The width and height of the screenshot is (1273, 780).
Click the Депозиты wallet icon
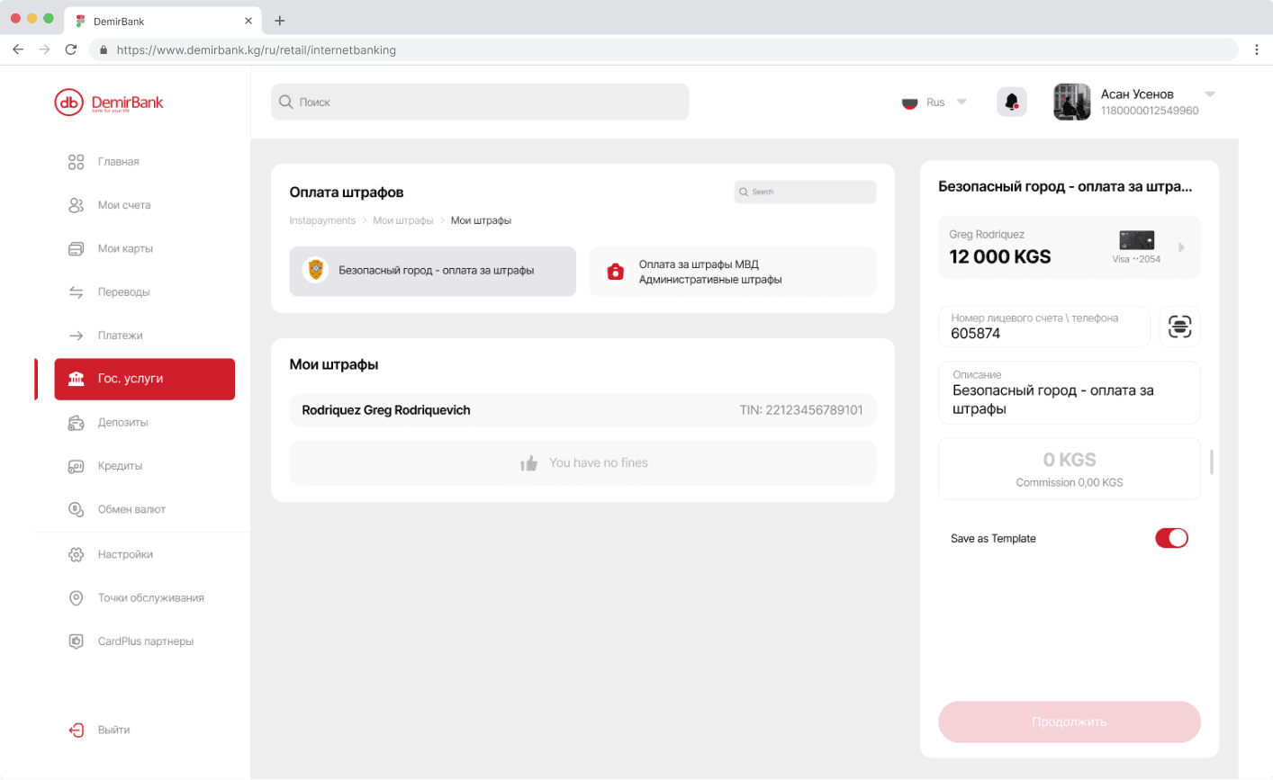click(77, 423)
